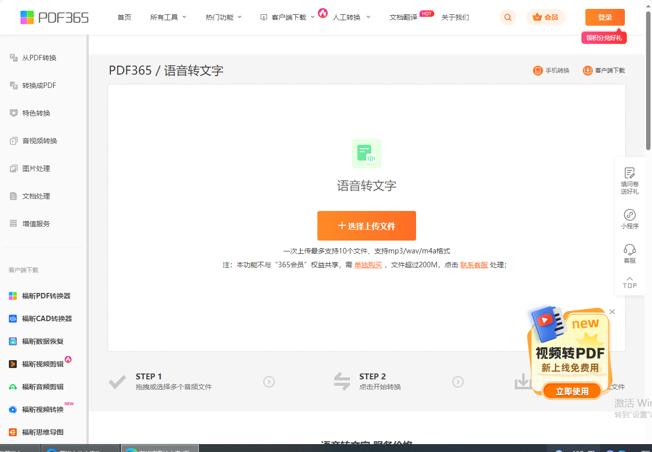Viewport: 652px width, 452px height.
Task: Click the 客户端下载 icon near page title
Action: (587, 71)
